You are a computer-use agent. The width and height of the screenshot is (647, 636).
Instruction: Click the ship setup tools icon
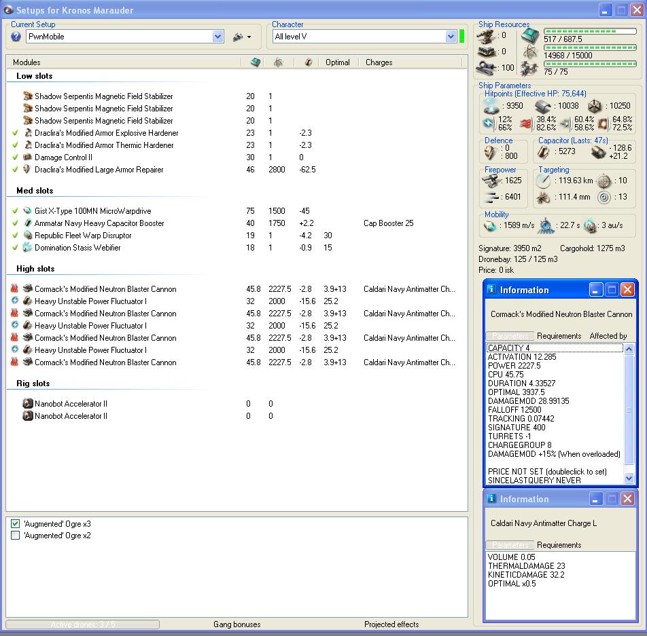[238, 37]
